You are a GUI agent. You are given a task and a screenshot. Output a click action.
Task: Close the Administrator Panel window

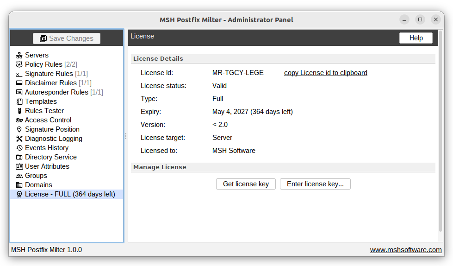click(x=436, y=19)
